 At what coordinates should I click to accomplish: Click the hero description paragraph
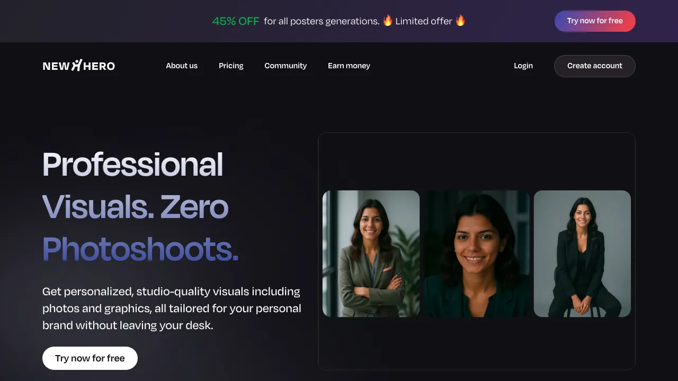point(172,308)
